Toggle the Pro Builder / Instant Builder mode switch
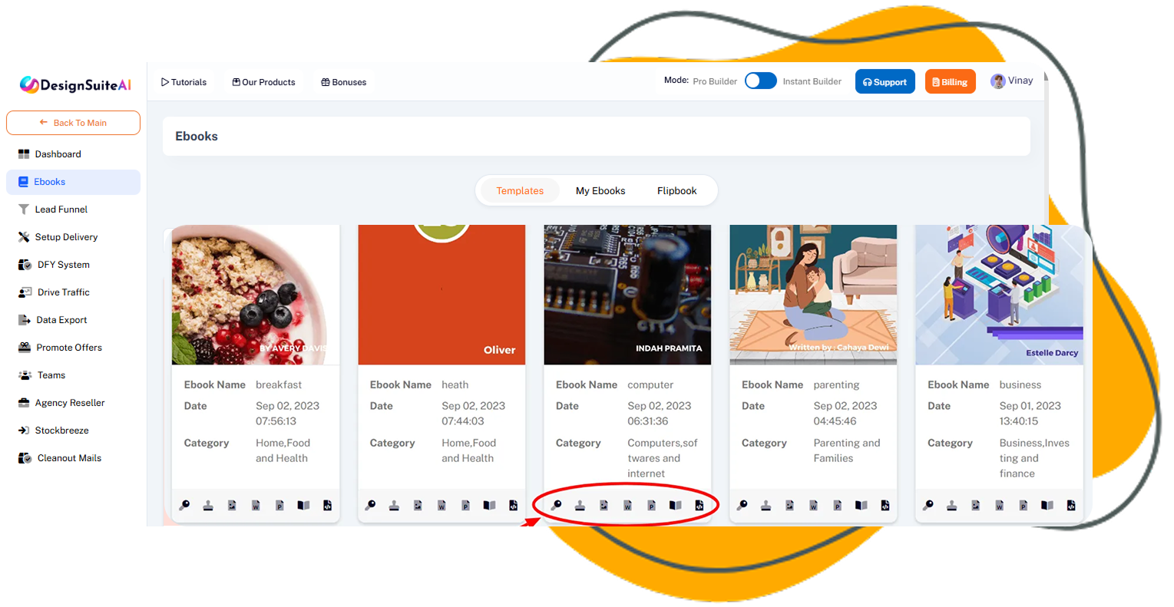 760,81
